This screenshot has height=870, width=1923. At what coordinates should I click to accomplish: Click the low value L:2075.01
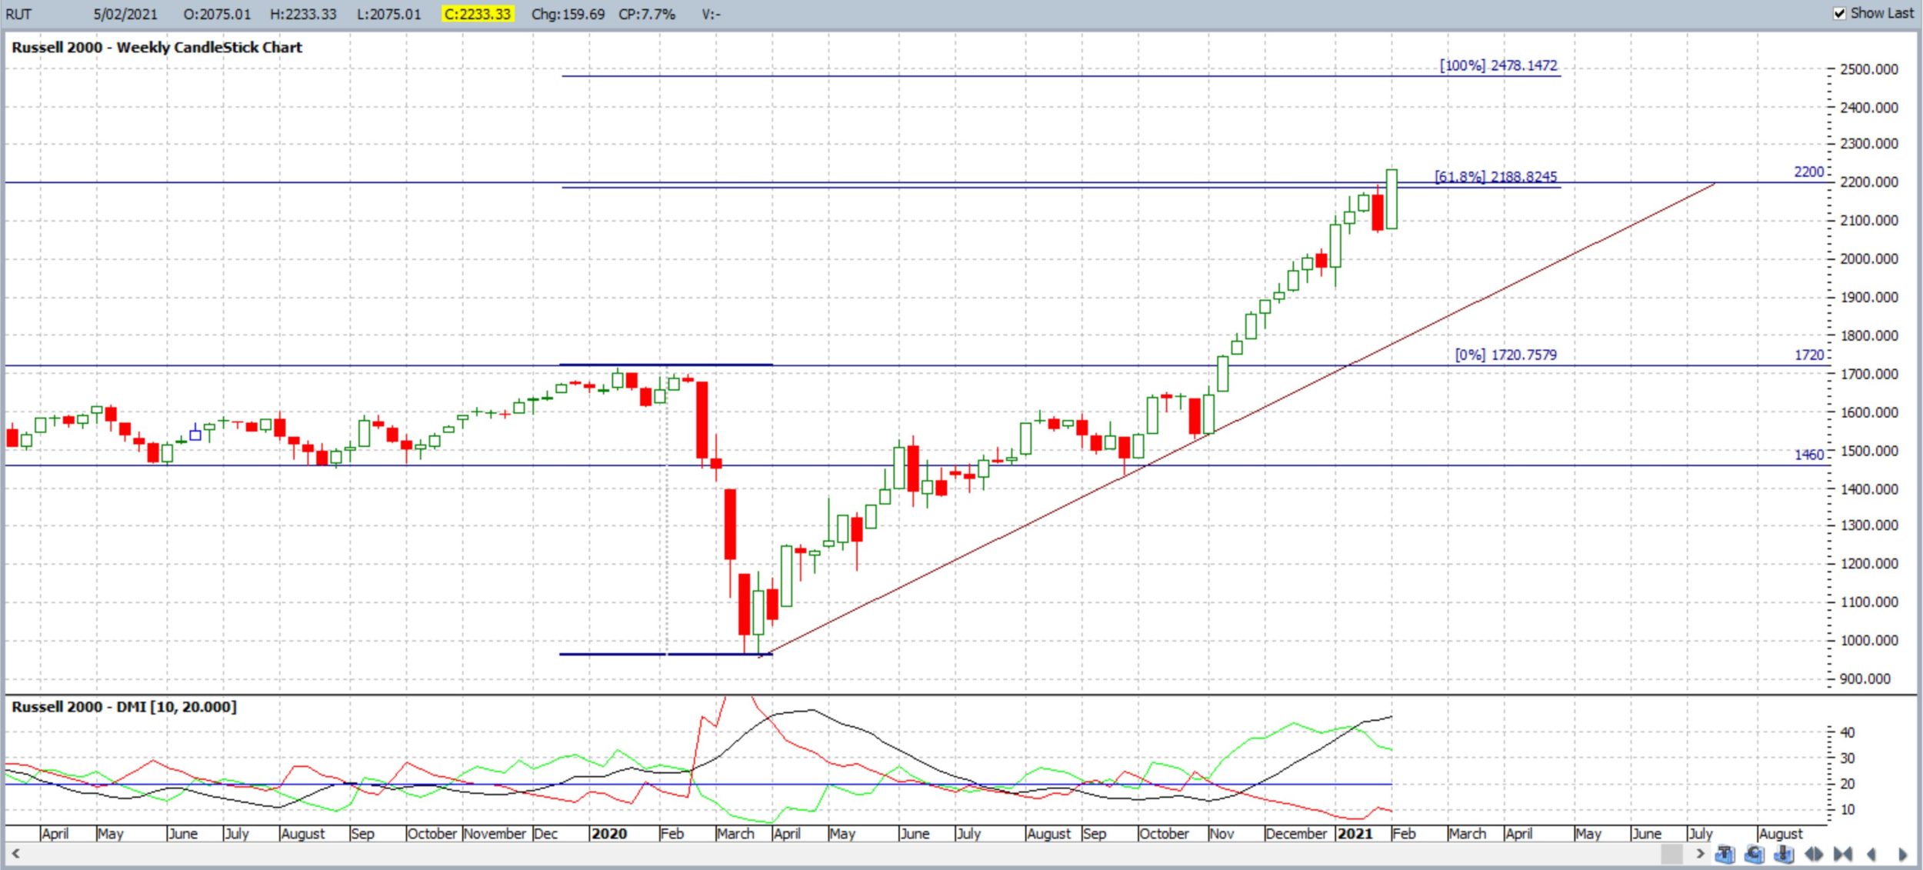tap(388, 14)
